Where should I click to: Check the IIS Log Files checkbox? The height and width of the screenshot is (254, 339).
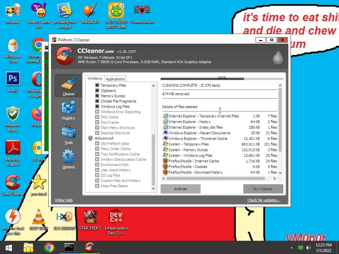97,175
